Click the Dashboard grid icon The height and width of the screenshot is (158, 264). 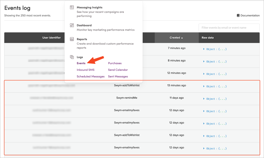pyautogui.click(x=72, y=25)
